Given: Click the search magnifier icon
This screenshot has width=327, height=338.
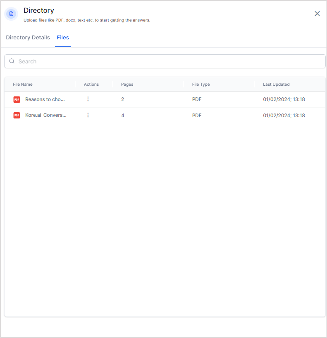Looking at the screenshot, I should pyautogui.click(x=12, y=61).
